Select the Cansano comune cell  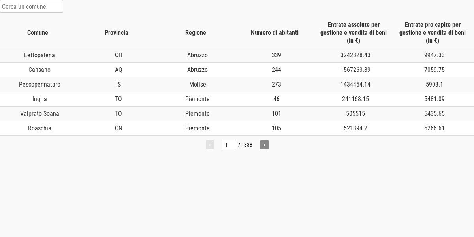(x=39, y=70)
